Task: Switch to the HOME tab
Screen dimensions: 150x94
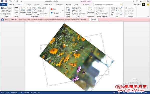Action: (12, 5)
